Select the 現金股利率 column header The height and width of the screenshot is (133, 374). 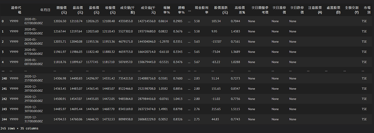pyautogui.click(x=202, y=10)
